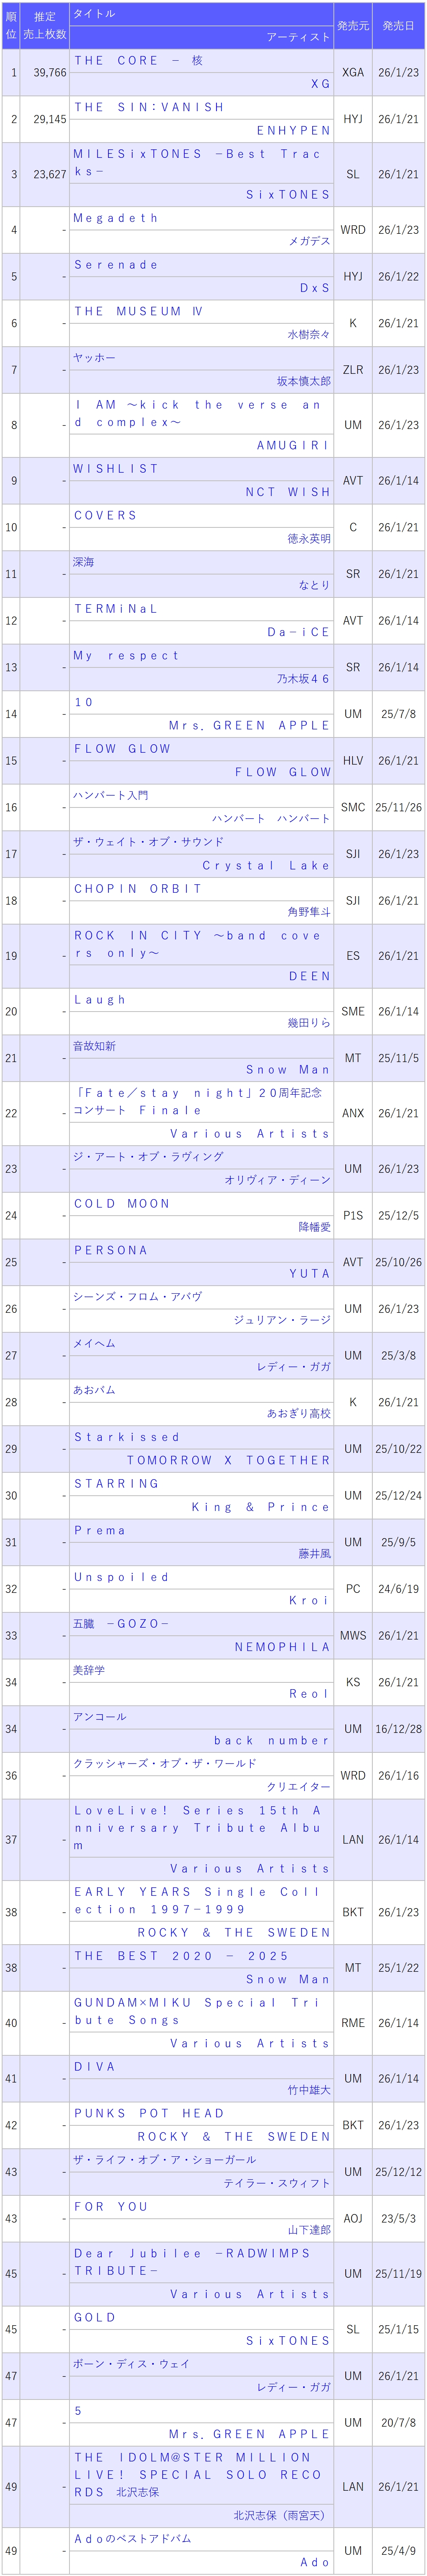
Task: Open the album title "ハンバート入門"
Action: coord(111,795)
